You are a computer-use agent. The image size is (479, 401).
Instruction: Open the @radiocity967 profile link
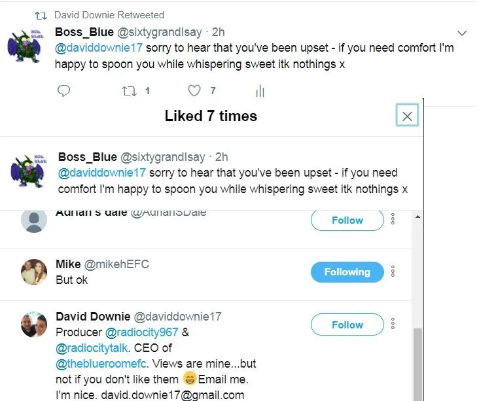[143, 332]
